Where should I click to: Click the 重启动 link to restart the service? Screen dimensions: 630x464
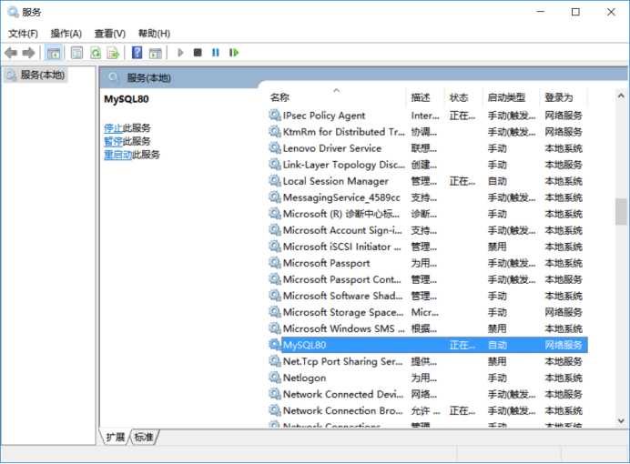tap(117, 155)
